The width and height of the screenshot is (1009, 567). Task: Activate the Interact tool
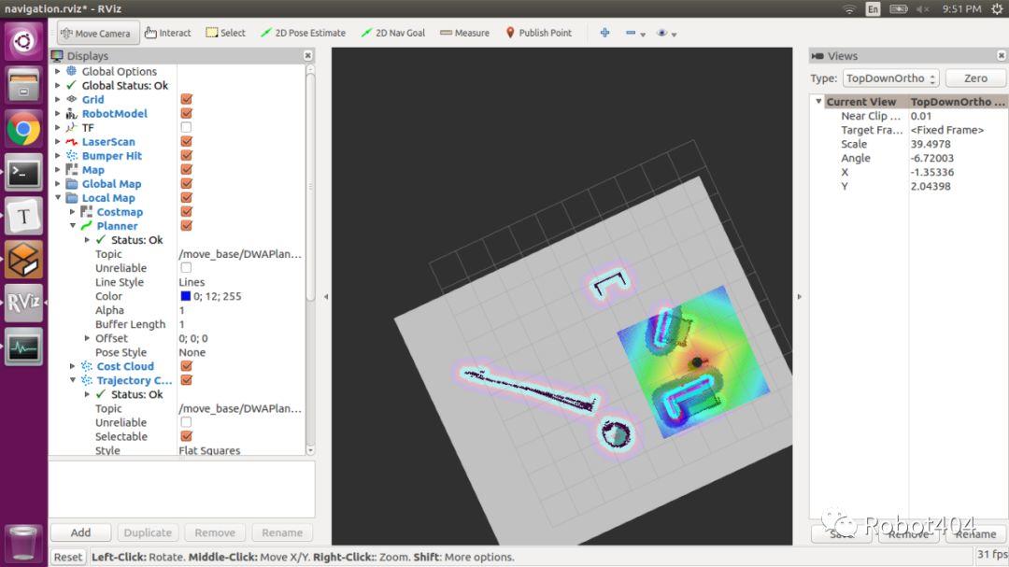[x=168, y=33]
